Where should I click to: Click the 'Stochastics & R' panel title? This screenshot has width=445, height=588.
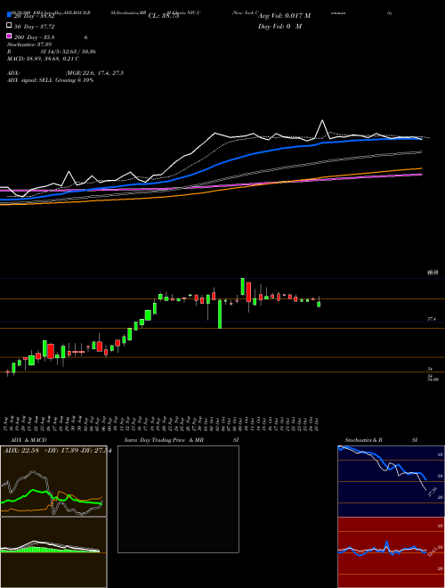(364, 440)
